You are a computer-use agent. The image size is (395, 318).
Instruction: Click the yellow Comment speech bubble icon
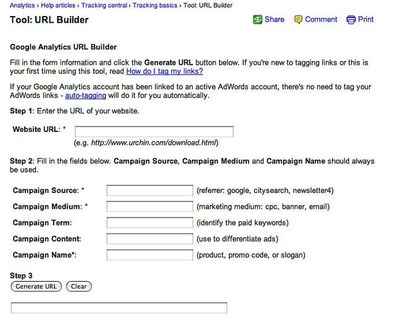[299, 20]
